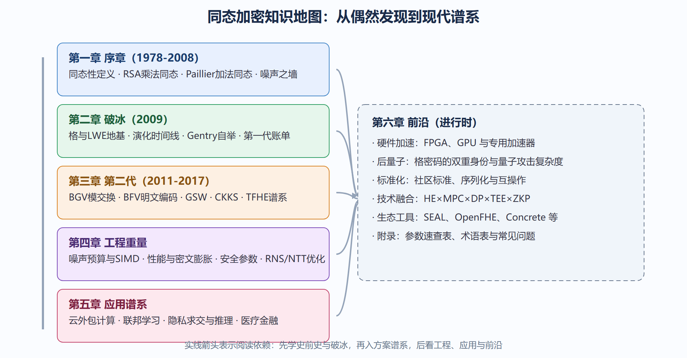687x358 pixels.
Task: Click the BGV模交换 · BFV明文编码 topics line
Action: [178, 197]
